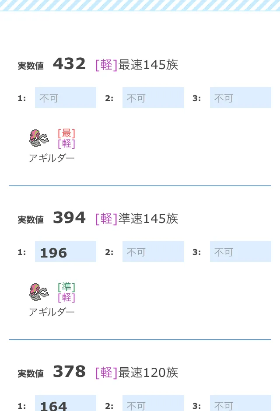Select the red [最] tag beside Accelgor

66,133
